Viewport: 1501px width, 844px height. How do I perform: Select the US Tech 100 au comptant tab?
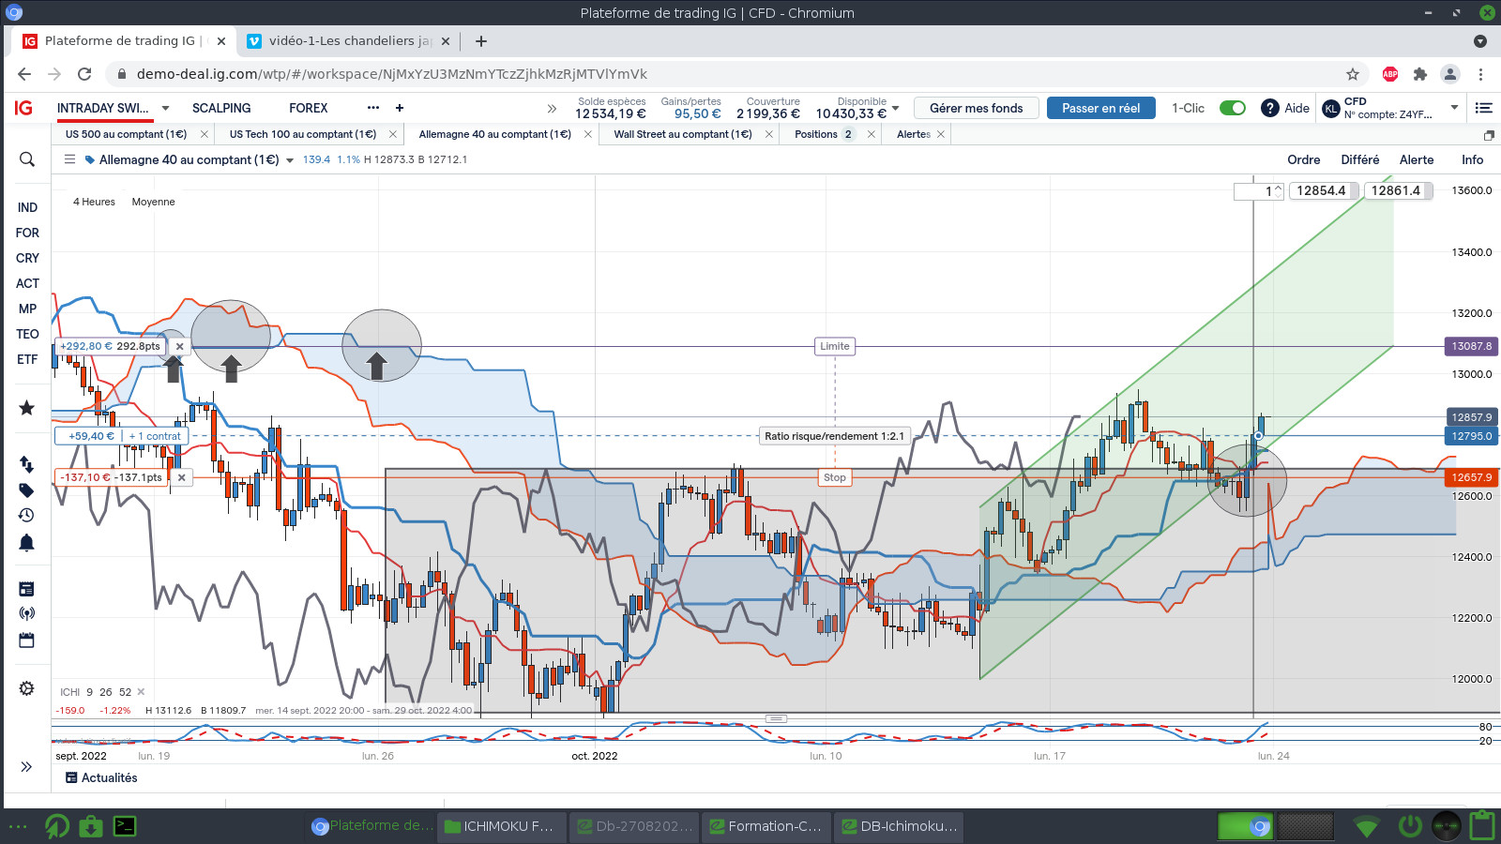303,134
